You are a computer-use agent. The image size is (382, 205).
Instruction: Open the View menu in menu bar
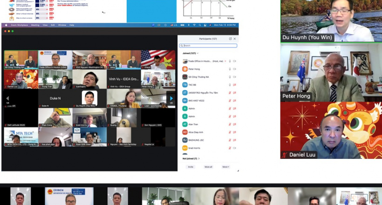tap(45, 25)
